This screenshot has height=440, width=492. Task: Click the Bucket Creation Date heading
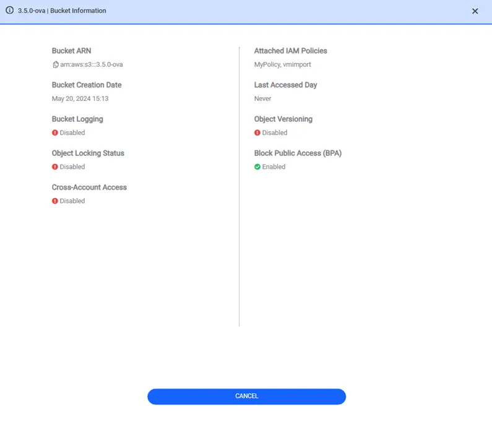(87, 85)
